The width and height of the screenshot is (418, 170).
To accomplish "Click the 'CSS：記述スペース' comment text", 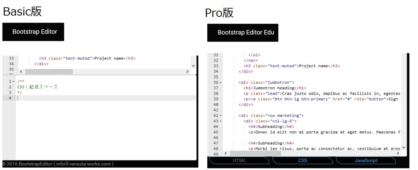I will pos(37,87).
